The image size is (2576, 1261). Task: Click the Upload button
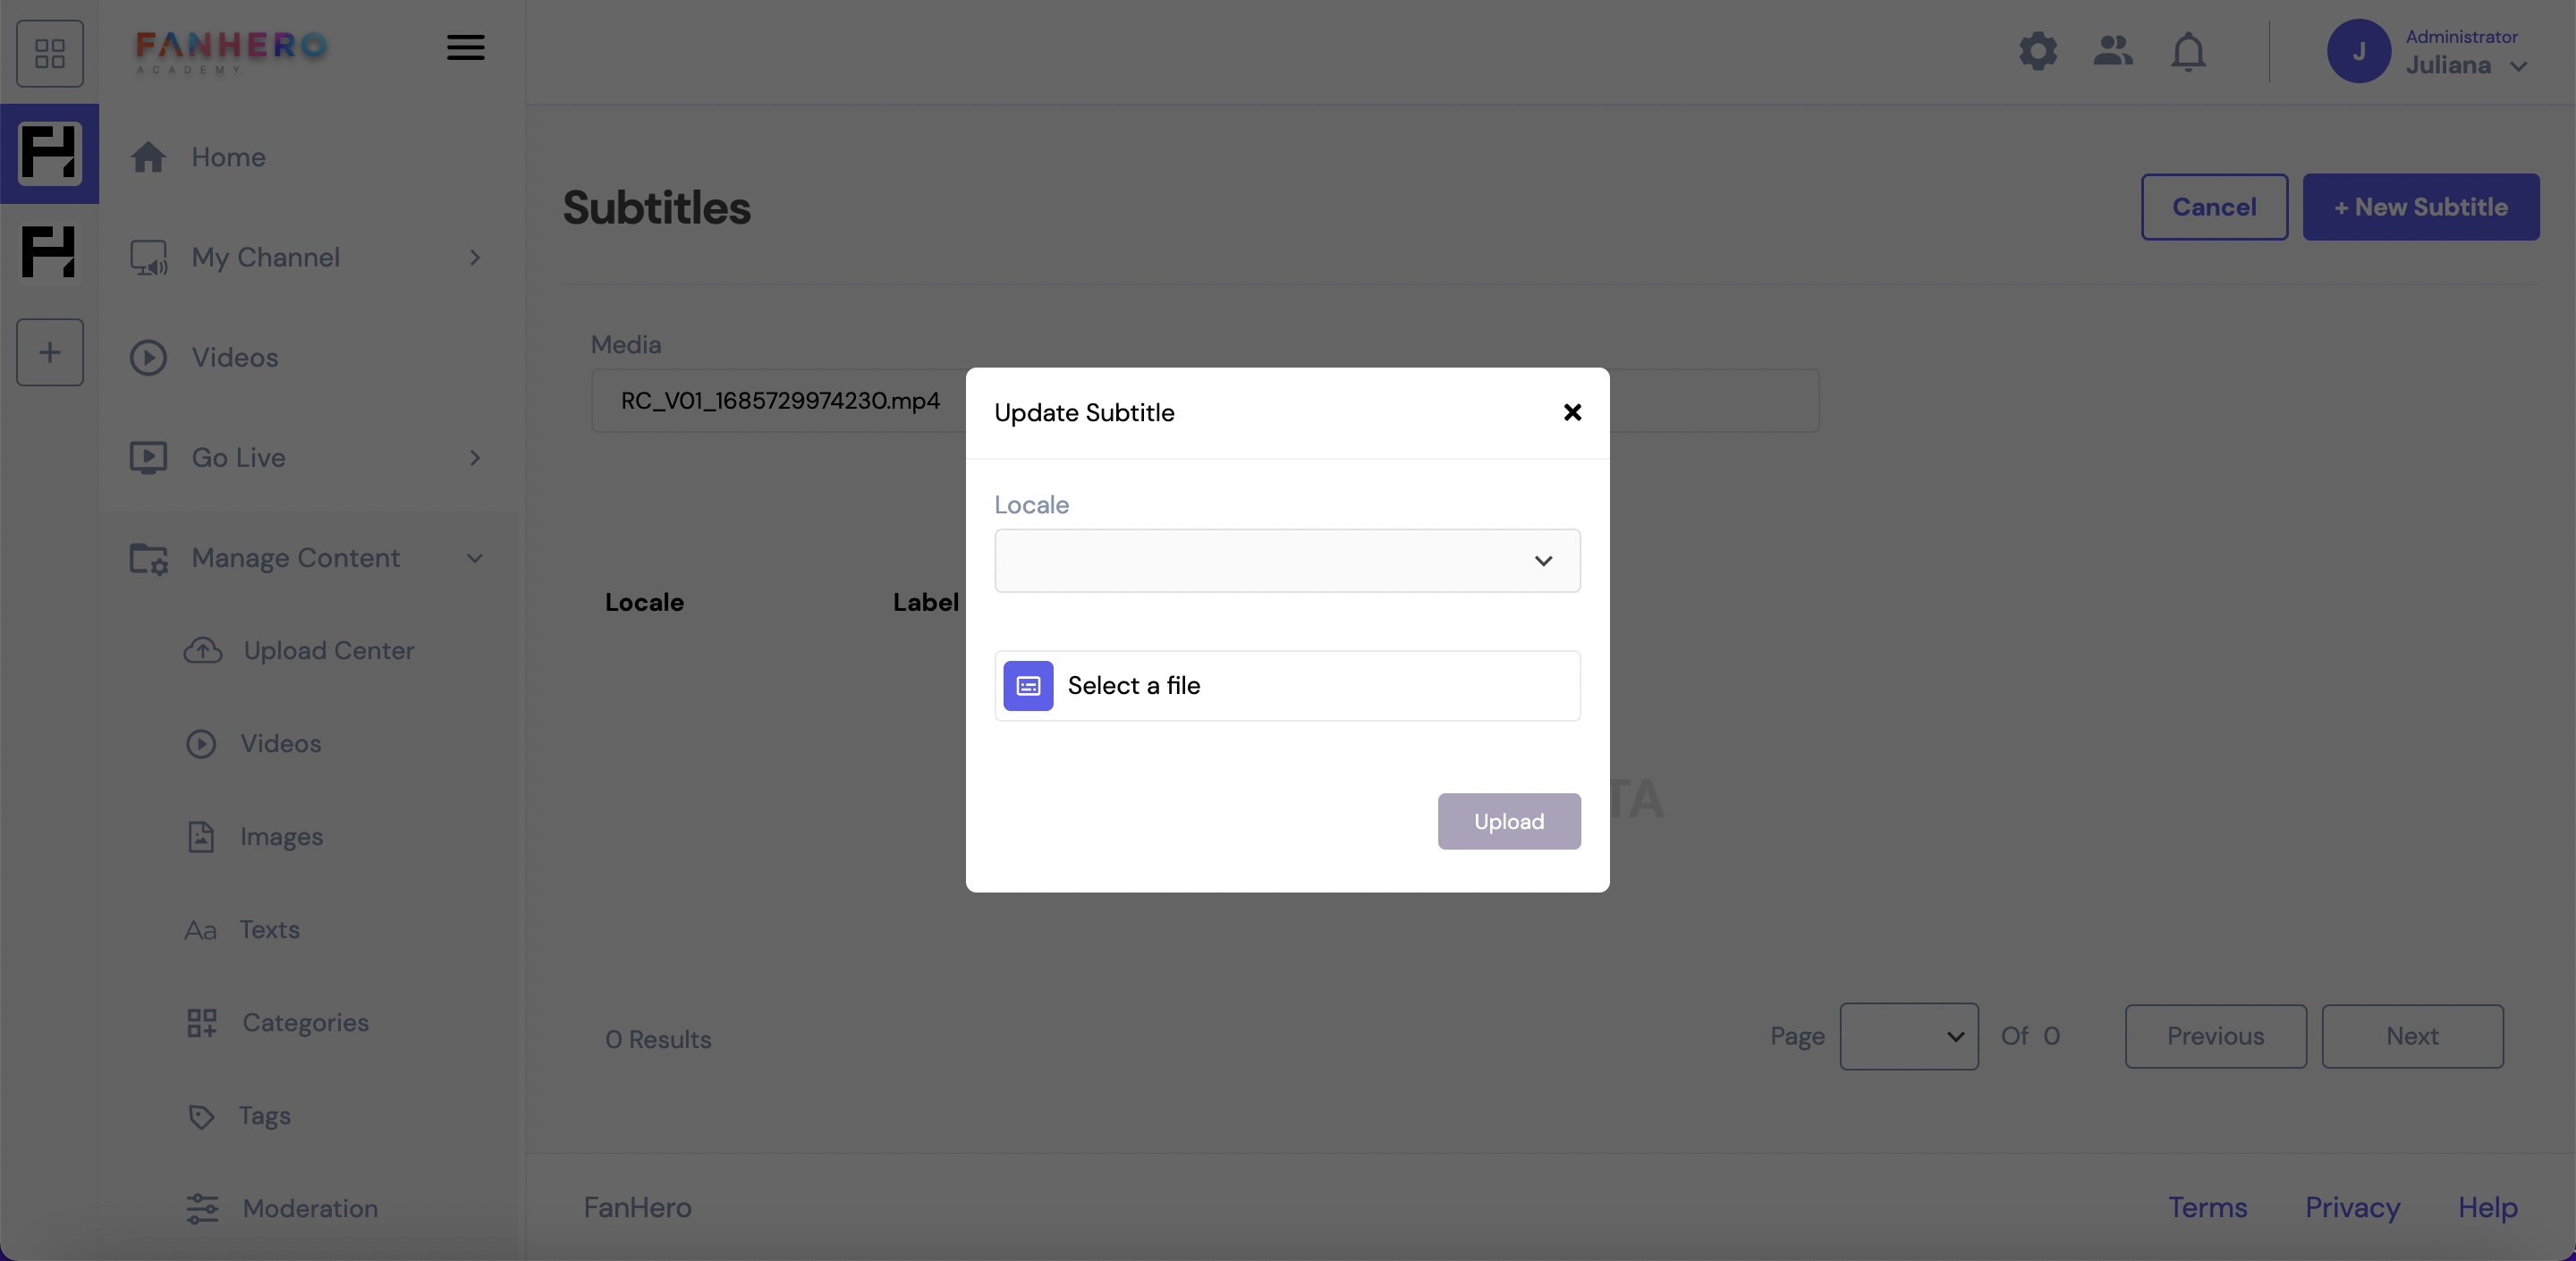(1508, 821)
